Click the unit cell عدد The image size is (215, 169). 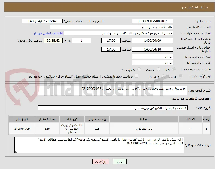[x=97, y=129]
